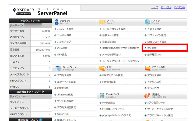This screenshot has height=121, width=196.
Task: Open FTPアカウント設定
Action: tap(113, 75)
